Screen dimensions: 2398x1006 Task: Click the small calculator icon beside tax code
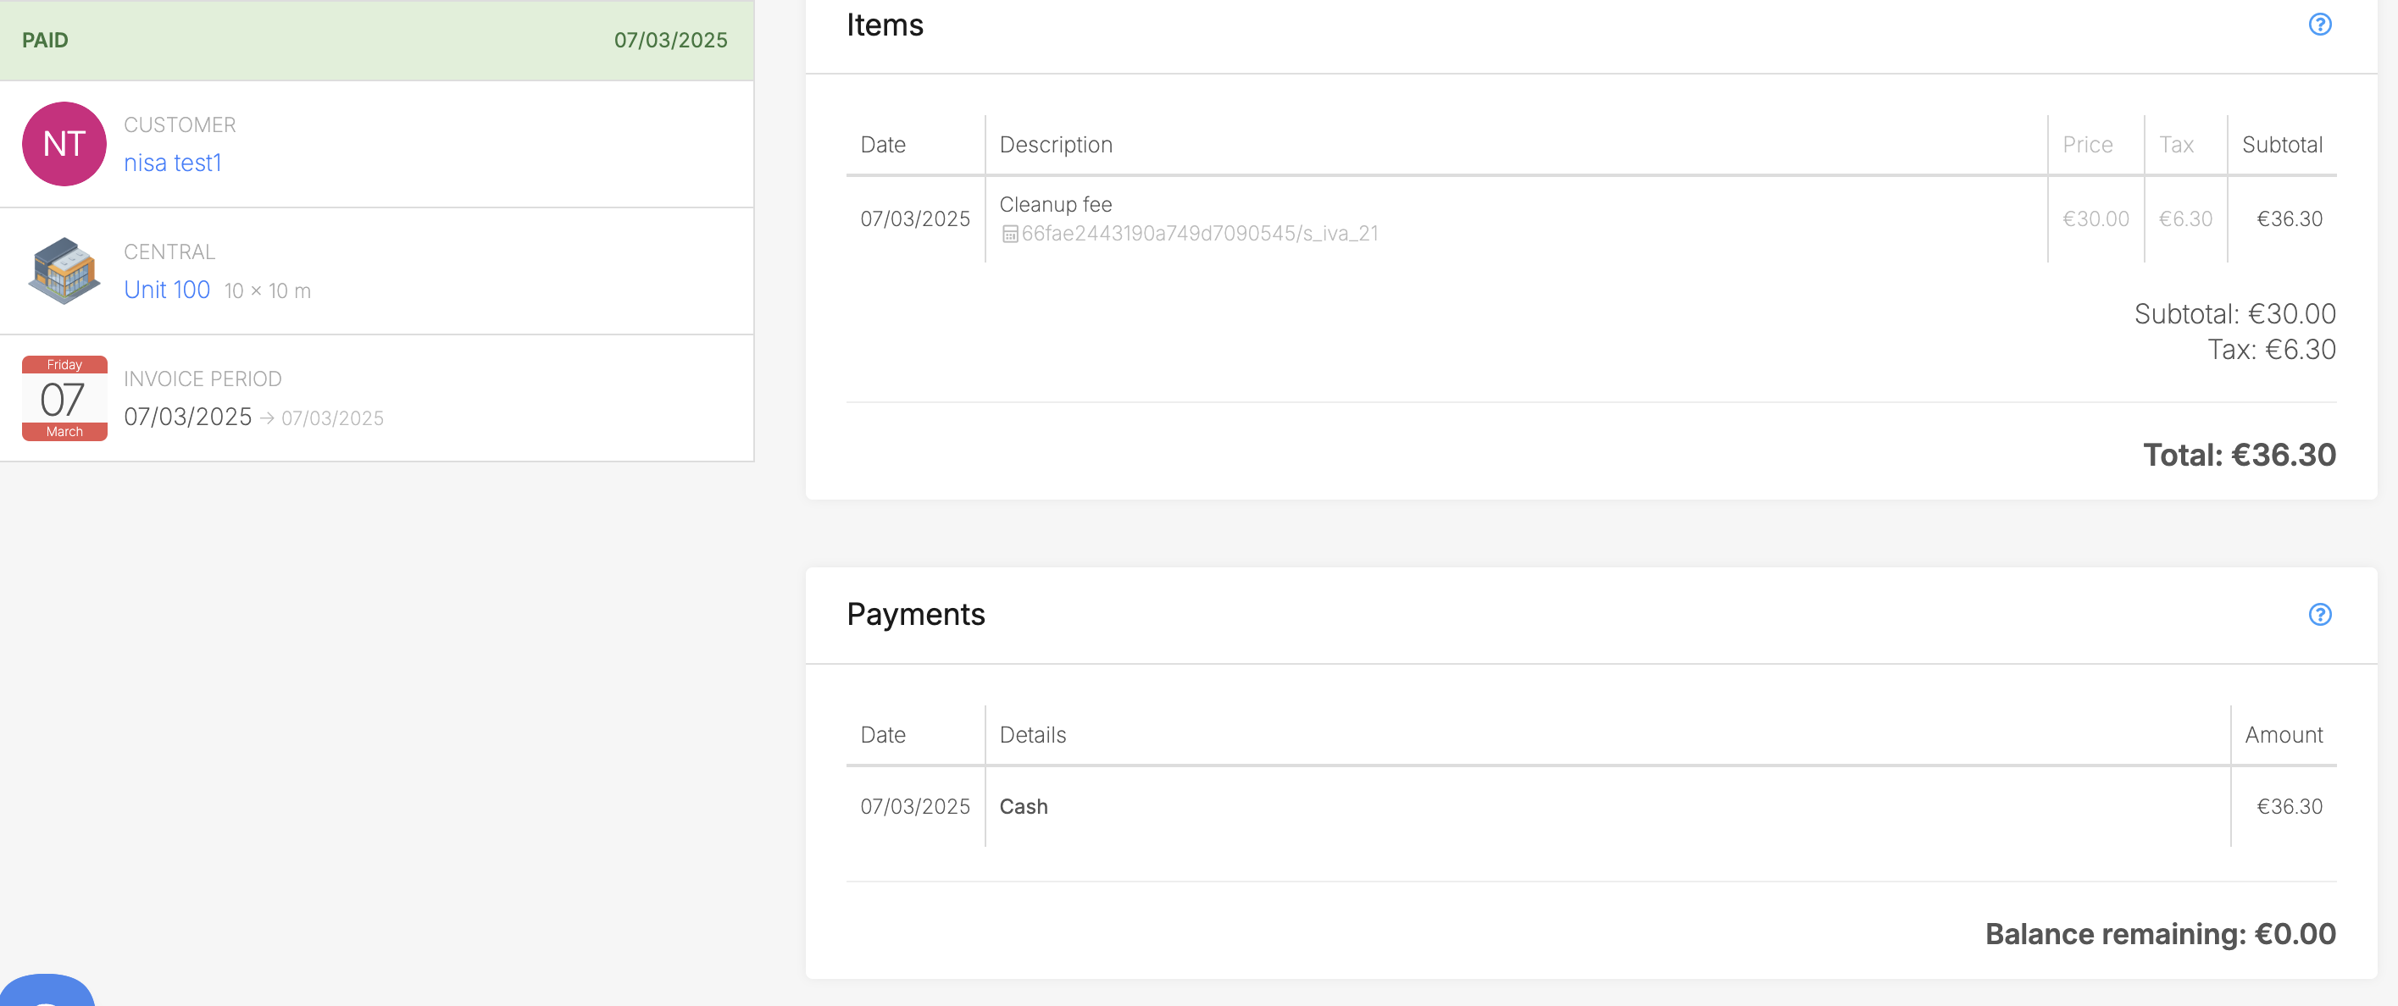tap(1009, 235)
